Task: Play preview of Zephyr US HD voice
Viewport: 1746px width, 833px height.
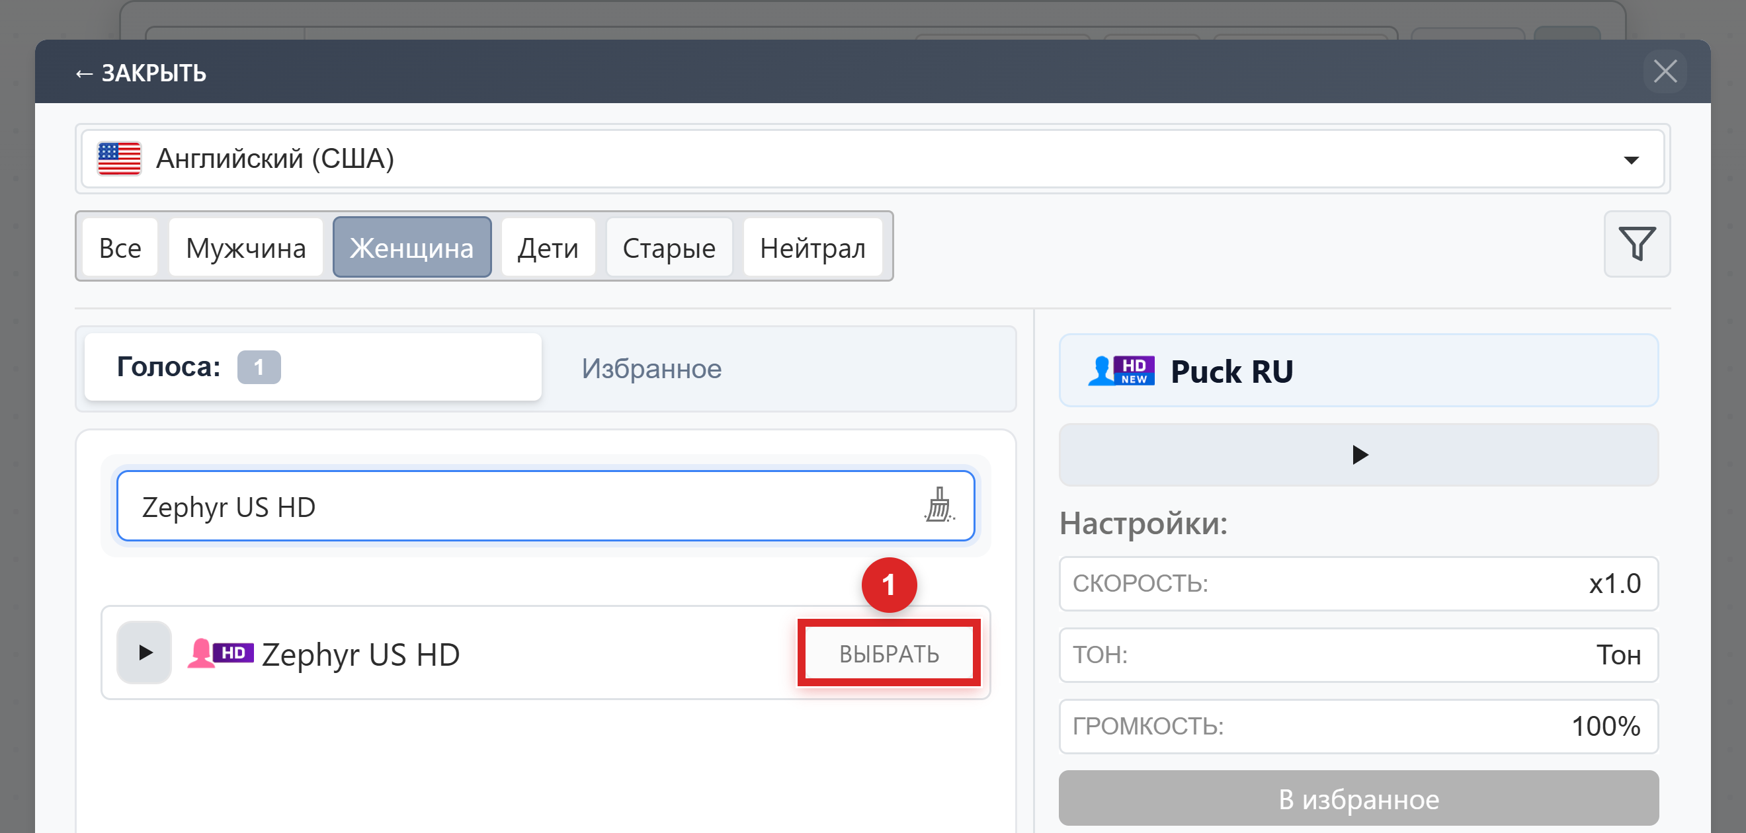Action: click(x=144, y=652)
